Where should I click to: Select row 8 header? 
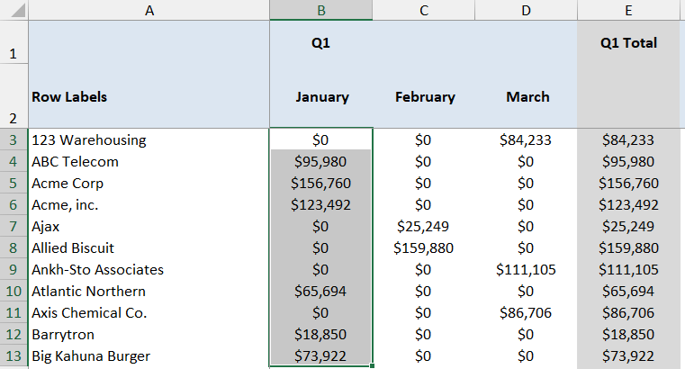(14, 248)
